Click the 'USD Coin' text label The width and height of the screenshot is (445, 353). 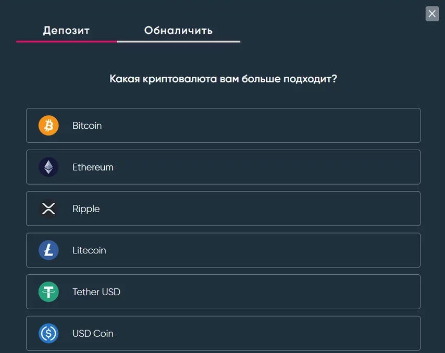pyautogui.click(x=93, y=333)
